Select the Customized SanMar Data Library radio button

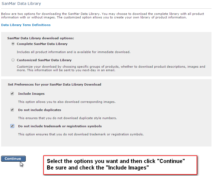[x=13, y=60]
